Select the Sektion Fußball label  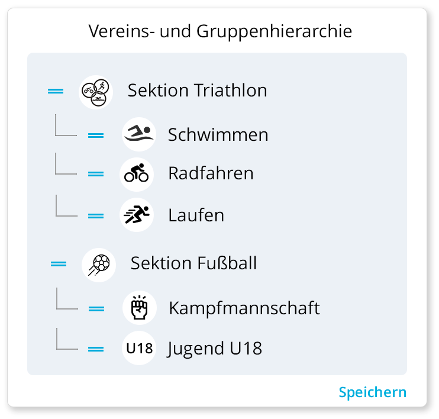pos(193,263)
